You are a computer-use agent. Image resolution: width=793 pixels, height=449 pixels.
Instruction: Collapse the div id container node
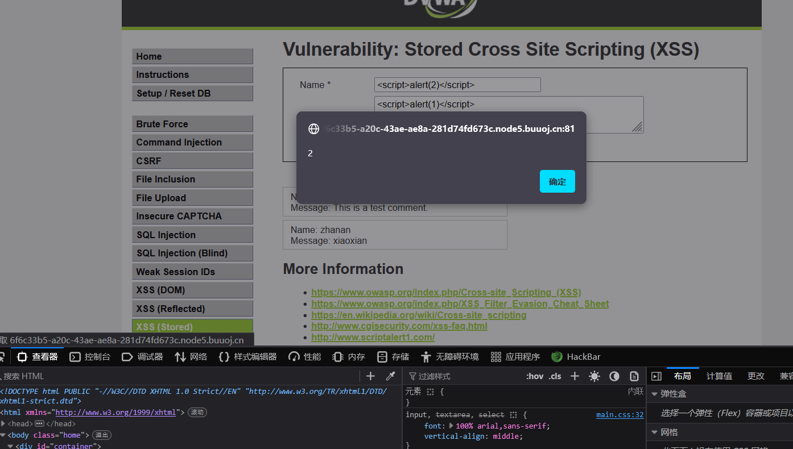click(x=10, y=446)
